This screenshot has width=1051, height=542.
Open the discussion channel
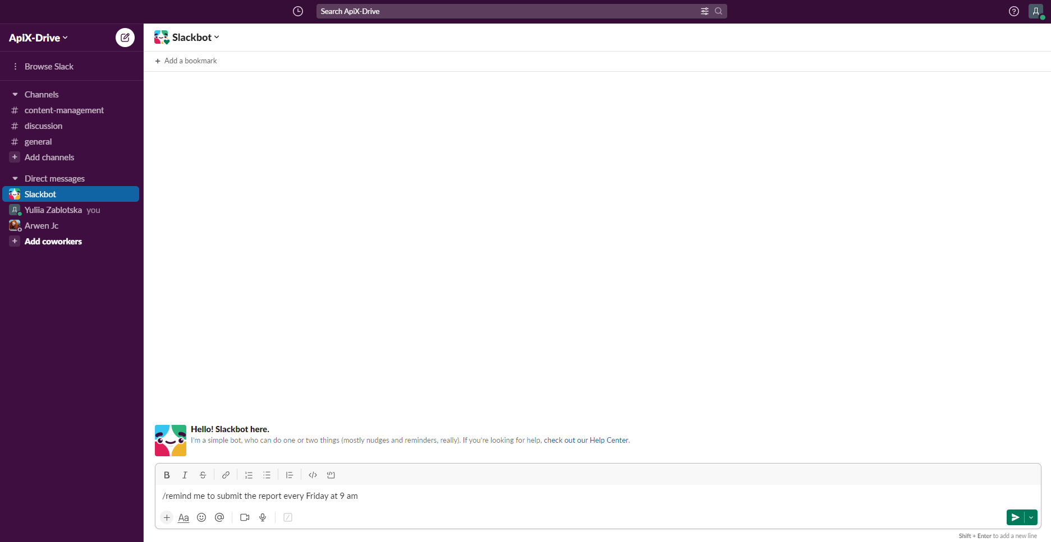pyautogui.click(x=44, y=126)
